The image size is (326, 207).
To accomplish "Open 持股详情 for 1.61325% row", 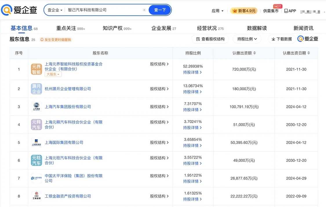I will (x=192, y=199).
